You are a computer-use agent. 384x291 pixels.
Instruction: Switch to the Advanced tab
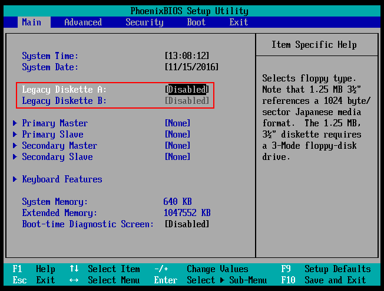(x=83, y=22)
